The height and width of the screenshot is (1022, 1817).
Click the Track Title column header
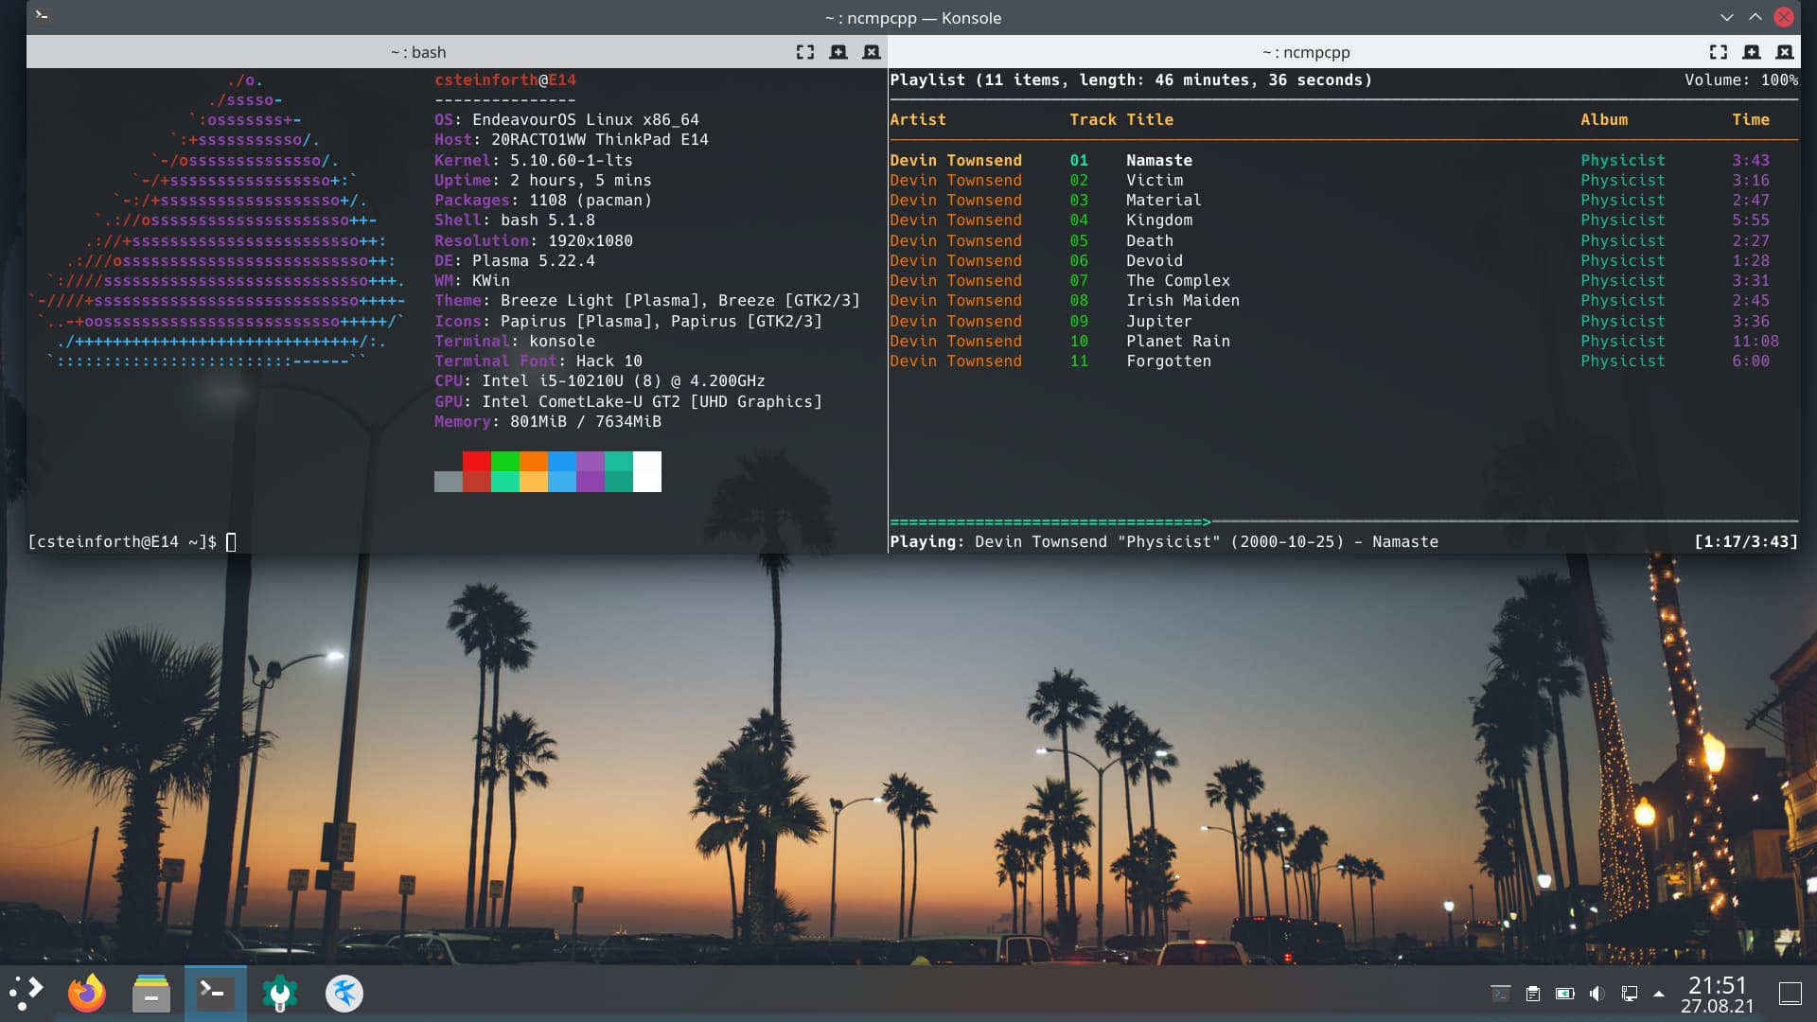(x=1121, y=119)
